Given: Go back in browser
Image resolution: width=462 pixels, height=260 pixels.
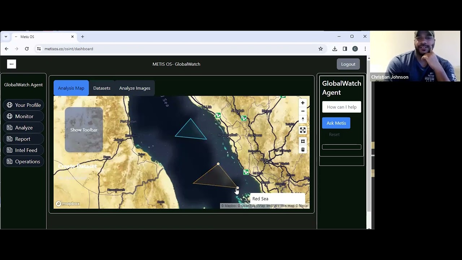Looking at the screenshot, I should [x=6, y=49].
